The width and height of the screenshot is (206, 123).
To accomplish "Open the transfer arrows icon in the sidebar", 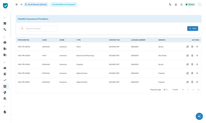I will pyautogui.click(x=5, y=80).
